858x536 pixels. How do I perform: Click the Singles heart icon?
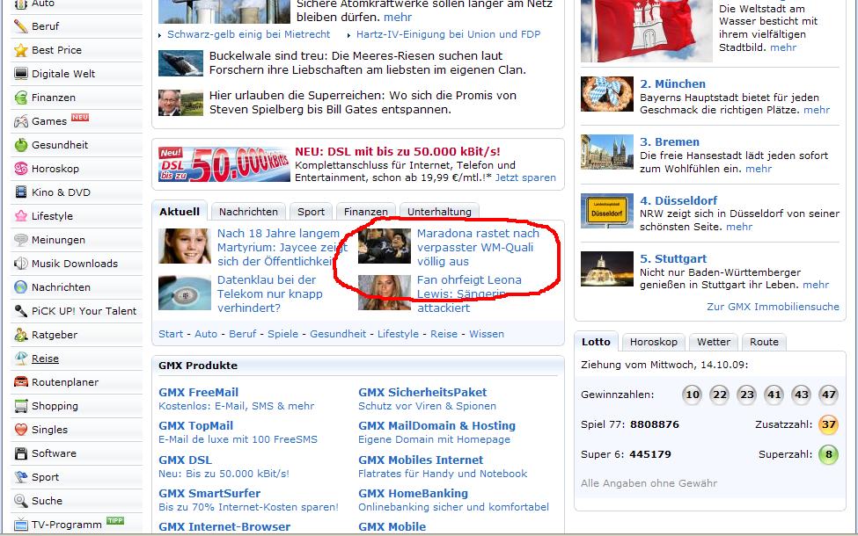20,430
